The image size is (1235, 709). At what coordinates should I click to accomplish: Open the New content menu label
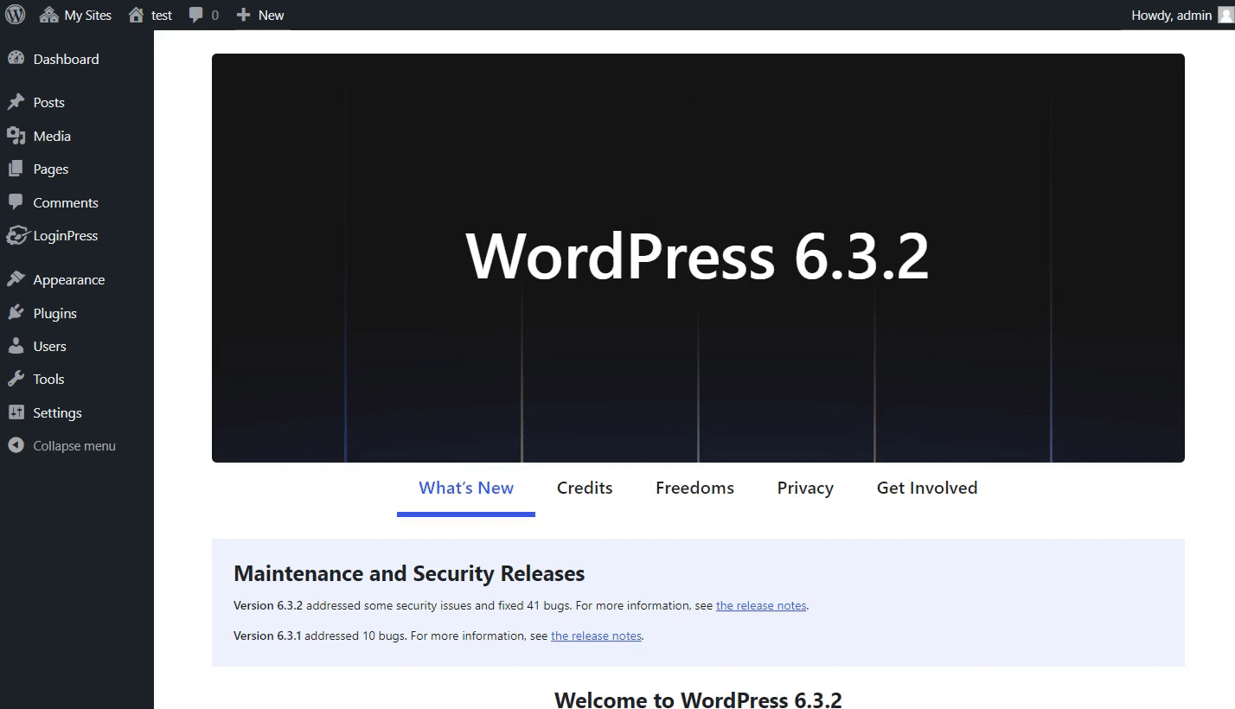tap(271, 15)
